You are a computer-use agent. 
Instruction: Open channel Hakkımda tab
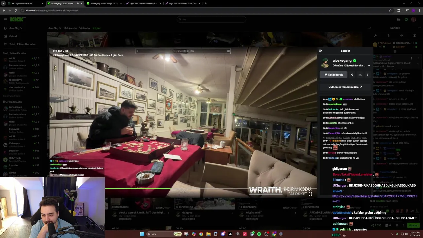[x=70, y=28]
